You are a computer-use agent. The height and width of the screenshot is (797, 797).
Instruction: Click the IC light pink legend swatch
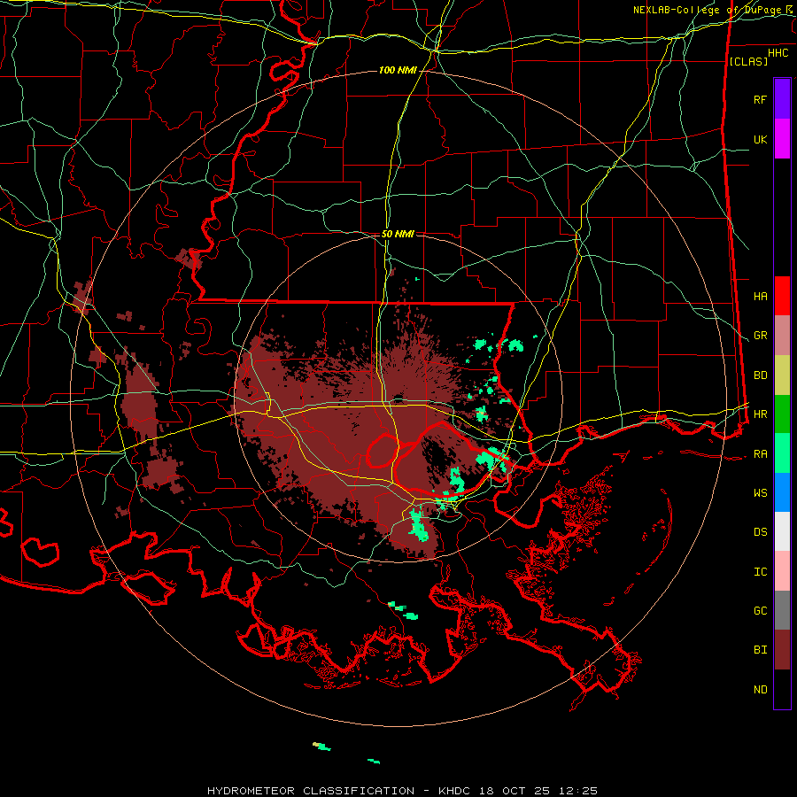(782, 571)
